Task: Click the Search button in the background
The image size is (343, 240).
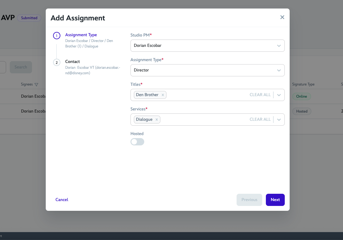Action: 21,67
